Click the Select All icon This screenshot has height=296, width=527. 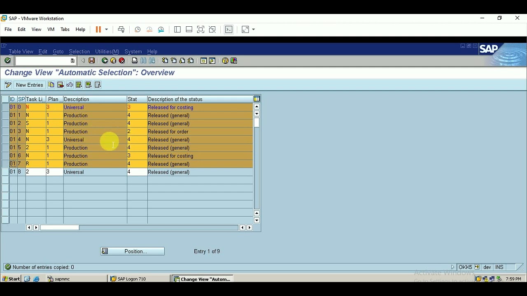79,85
